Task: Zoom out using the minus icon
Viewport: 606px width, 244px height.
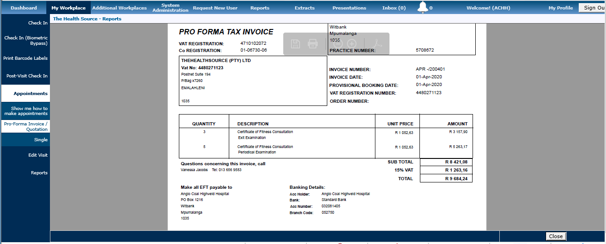Action: pyautogui.click(x=337, y=44)
